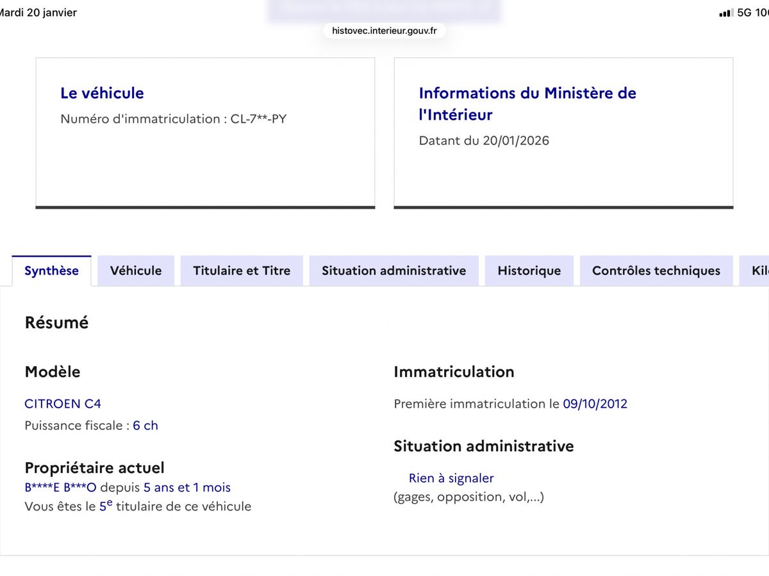Image resolution: width=769 pixels, height=576 pixels.
Task: Switch to the Véhicule tab
Action: 136,270
